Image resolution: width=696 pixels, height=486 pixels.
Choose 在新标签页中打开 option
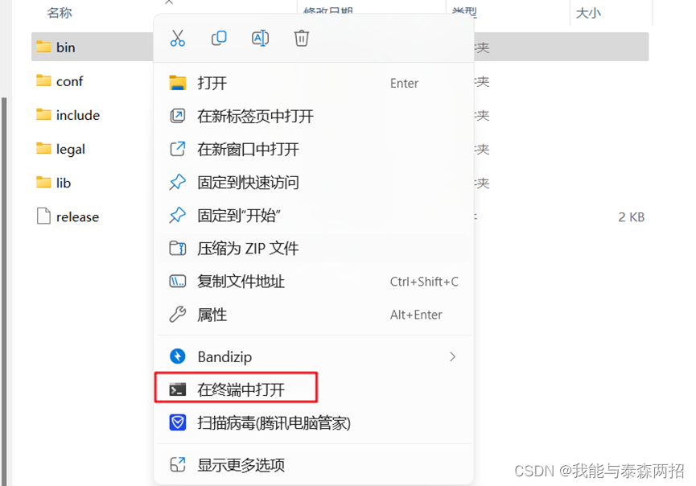(x=314, y=117)
